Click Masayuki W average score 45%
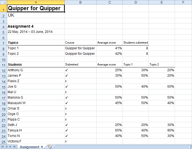 110,103
